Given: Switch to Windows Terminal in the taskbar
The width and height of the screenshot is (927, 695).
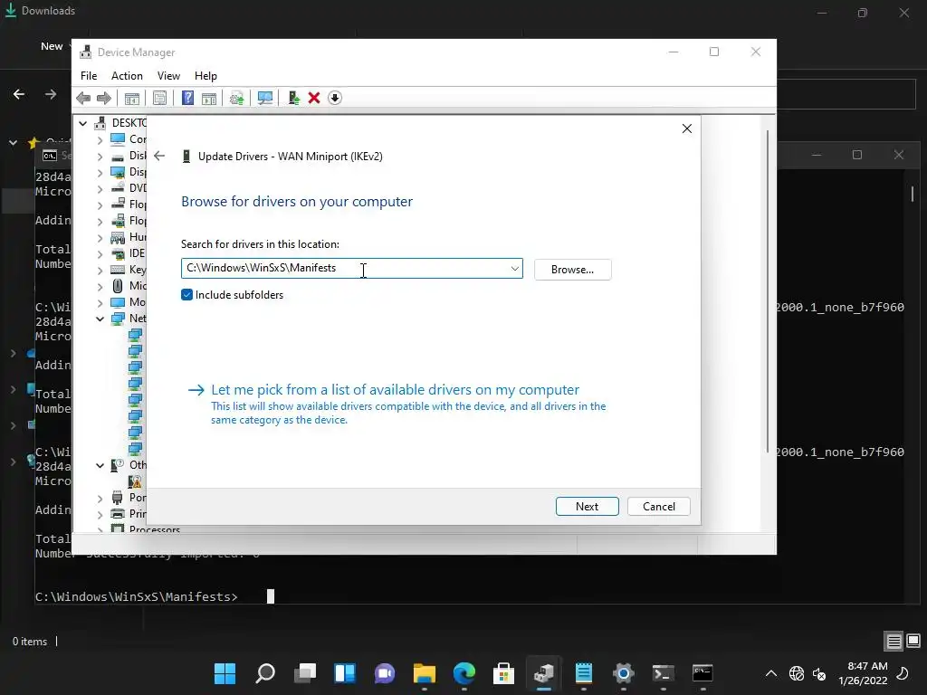Looking at the screenshot, I should 663,673.
